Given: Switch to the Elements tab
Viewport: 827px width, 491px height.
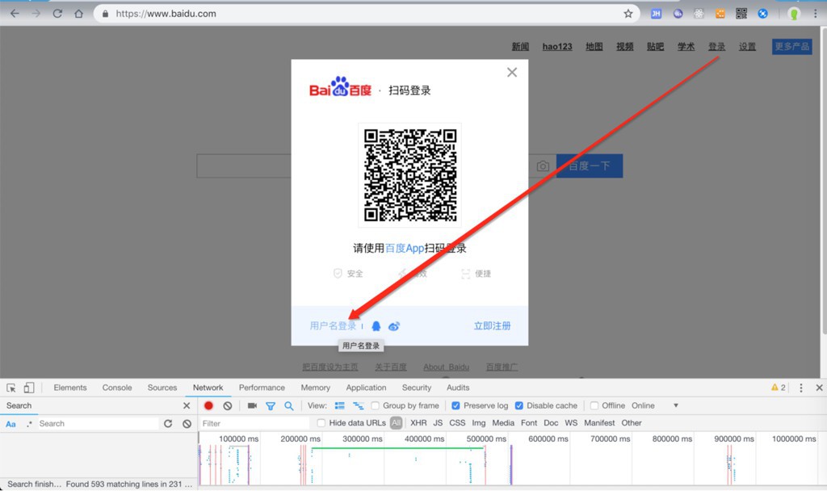Looking at the screenshot, I should (x=70, y=388).
